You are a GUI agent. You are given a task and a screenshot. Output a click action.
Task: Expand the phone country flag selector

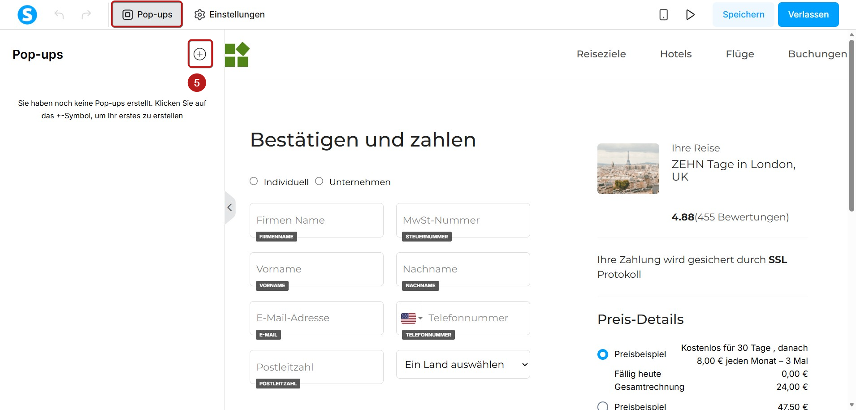411,318
